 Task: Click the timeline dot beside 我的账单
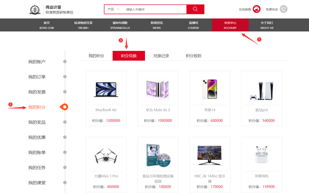65,152
